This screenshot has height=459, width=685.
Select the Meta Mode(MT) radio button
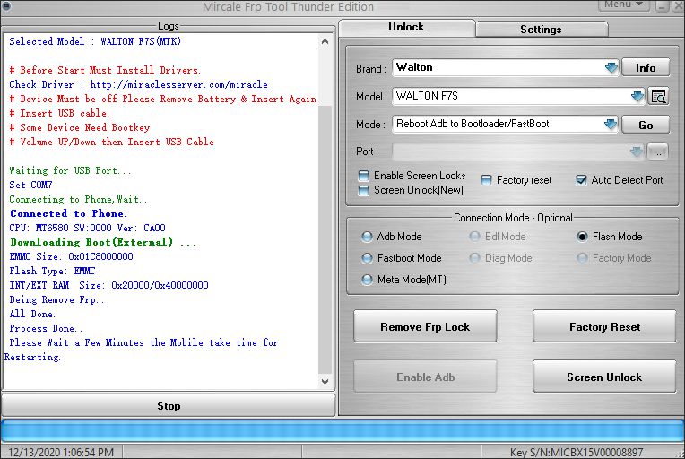coord(367,280)
